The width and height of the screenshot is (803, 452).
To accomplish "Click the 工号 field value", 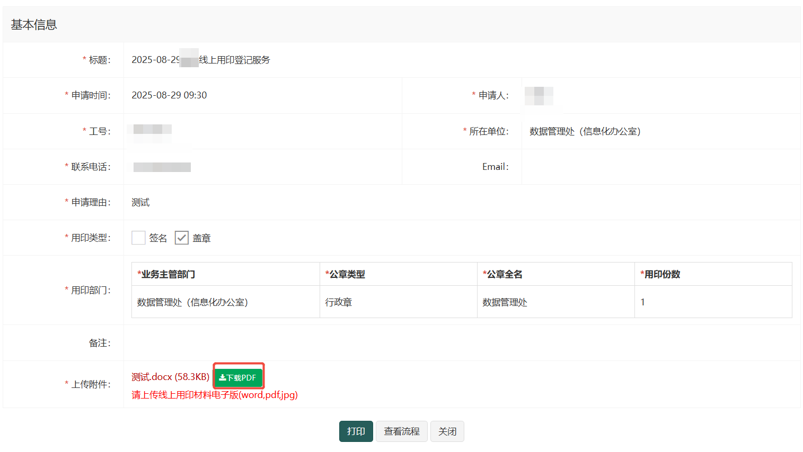I will (152, 130).
